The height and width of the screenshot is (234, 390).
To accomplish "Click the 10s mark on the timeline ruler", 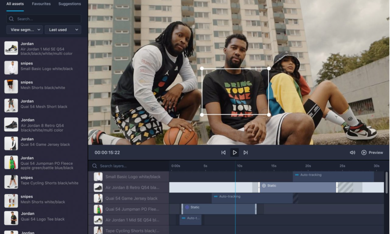I will [x=240, y=166].
